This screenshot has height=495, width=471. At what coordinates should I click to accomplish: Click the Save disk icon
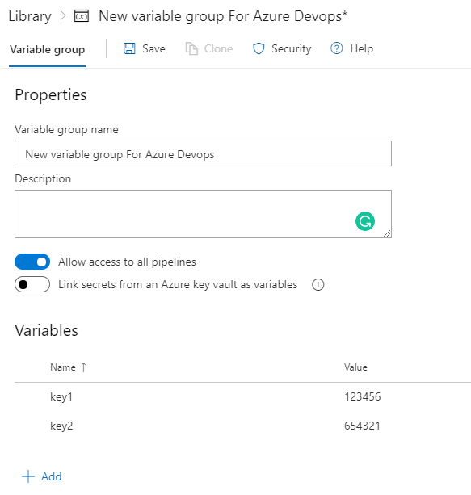coord(129,49)
